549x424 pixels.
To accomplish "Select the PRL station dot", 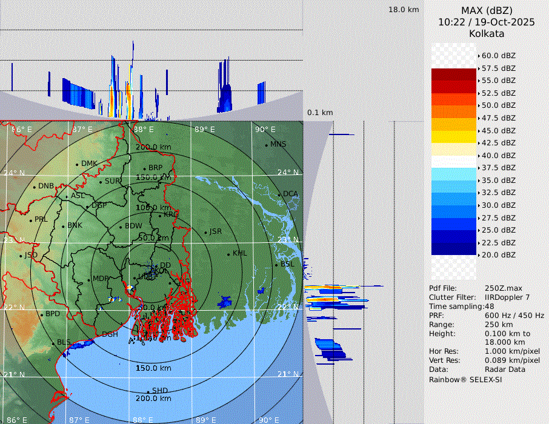I will pyautogui.click(x=30, y=219).
